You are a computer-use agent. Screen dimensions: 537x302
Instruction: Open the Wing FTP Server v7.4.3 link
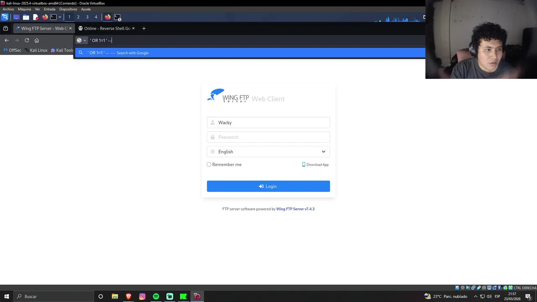pyautogui.click(x=295, y=209)
